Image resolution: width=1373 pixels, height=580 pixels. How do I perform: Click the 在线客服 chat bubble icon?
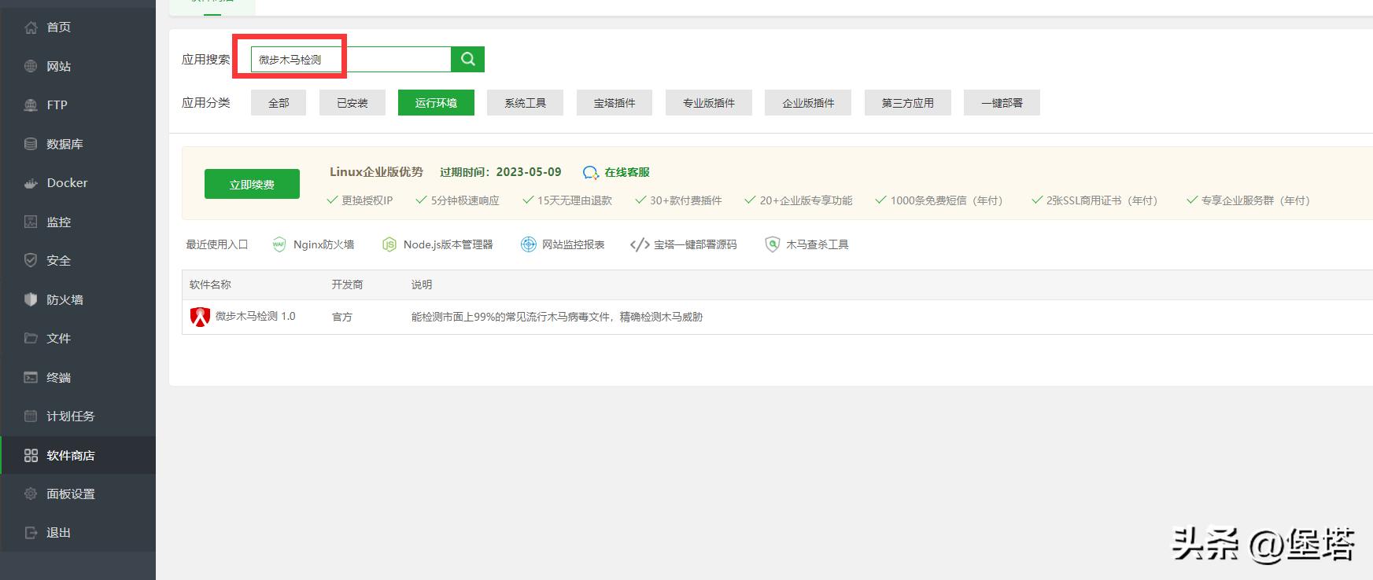coord(590,173)
